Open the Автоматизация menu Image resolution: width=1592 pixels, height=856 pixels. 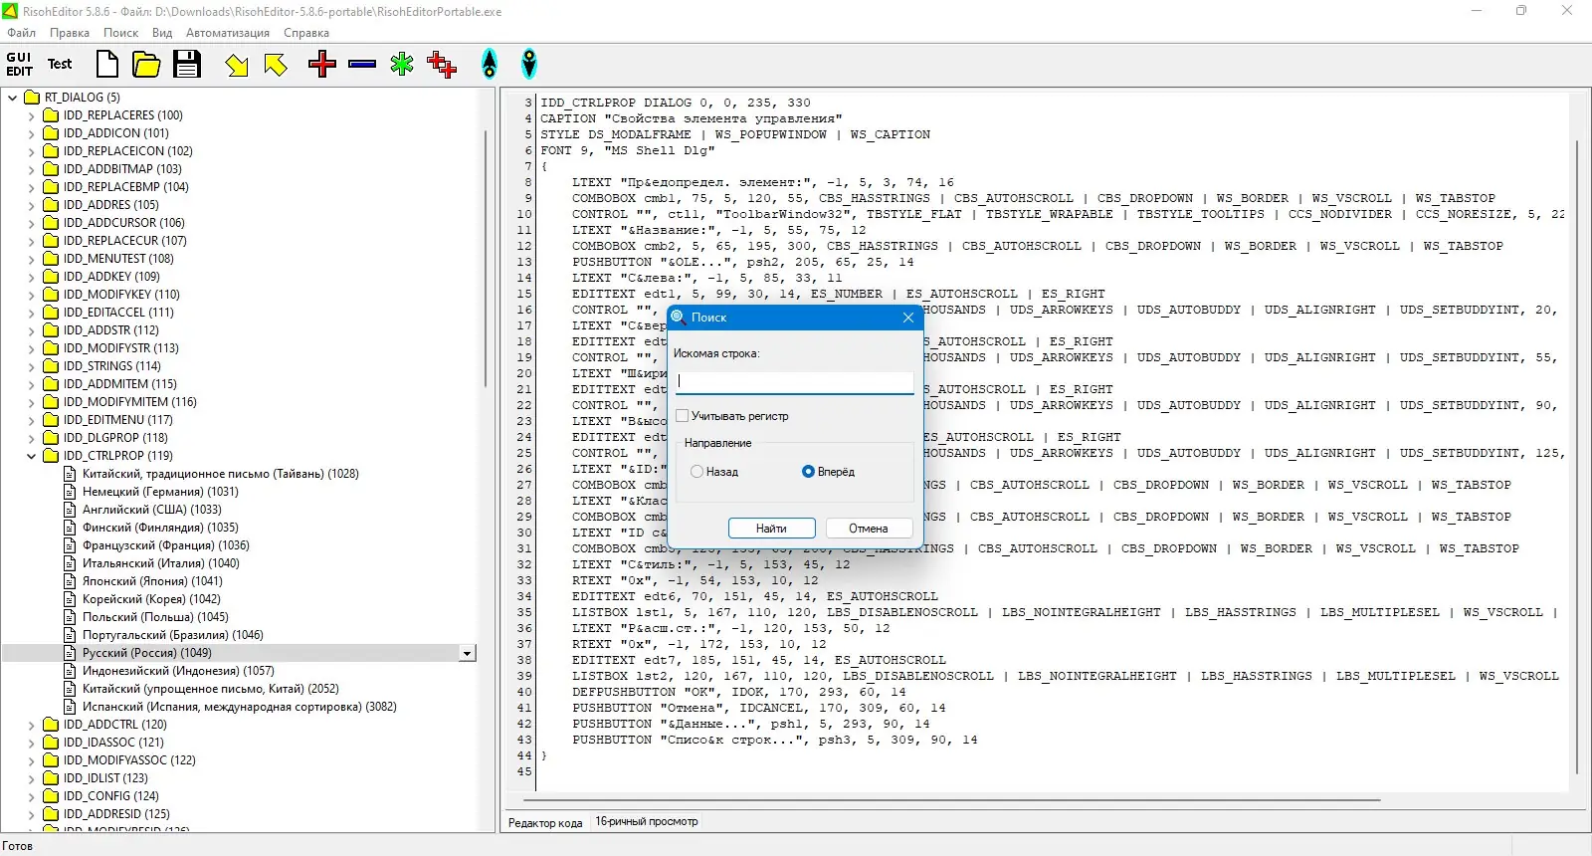[x=228, y=33]
